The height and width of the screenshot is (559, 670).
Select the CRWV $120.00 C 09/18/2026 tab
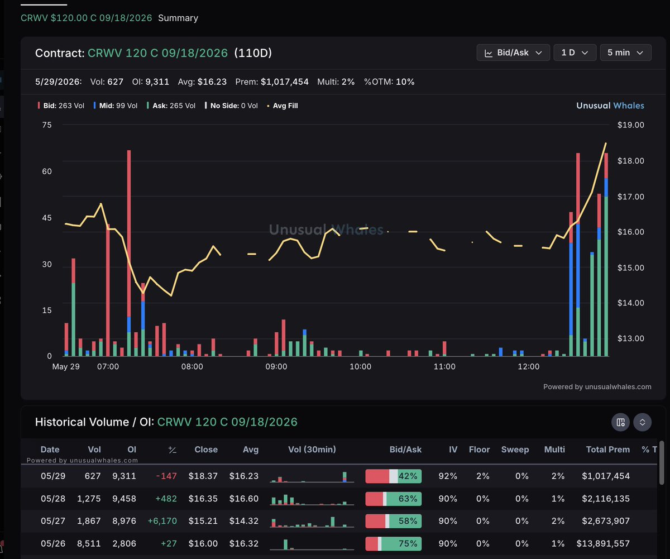pyautogui.click(x=87, y=18)
